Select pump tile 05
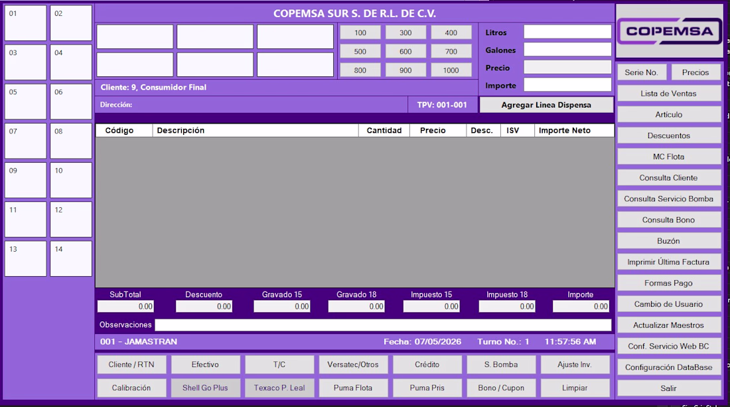 [26, 102]
